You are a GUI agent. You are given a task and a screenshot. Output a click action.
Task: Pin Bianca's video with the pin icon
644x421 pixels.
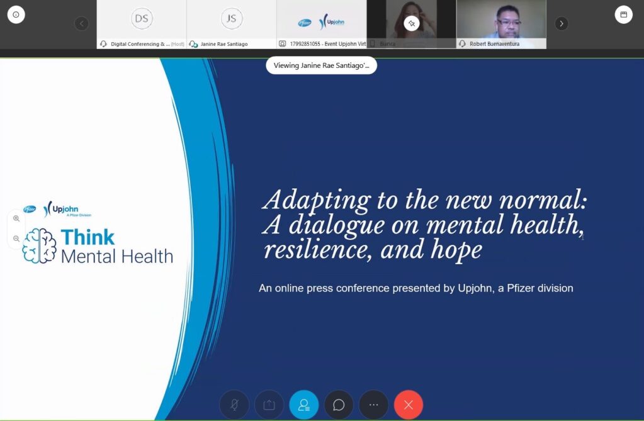(412, 24)
